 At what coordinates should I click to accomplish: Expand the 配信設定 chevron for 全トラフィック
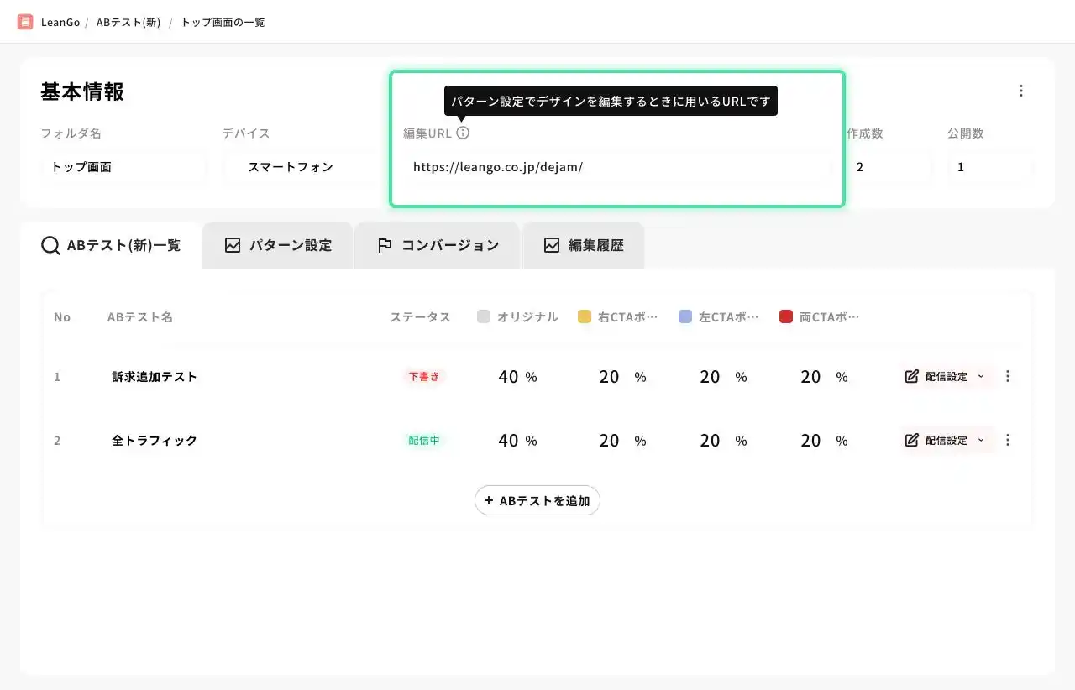(981, 440)
